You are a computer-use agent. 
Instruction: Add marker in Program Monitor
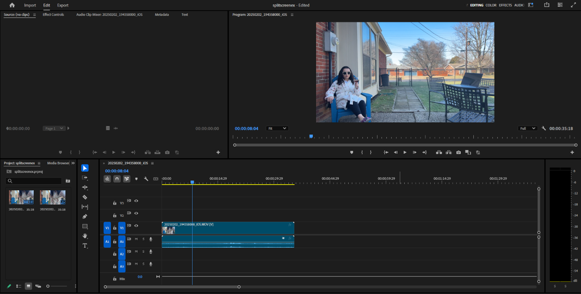pyautogui.click(x=352, y=152)
